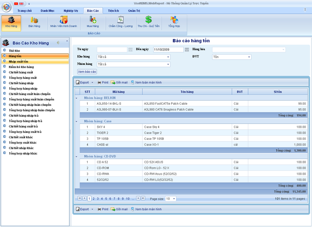
Task: Select the Tổng Hợp ribbon icon
Action: pos(174,22)
